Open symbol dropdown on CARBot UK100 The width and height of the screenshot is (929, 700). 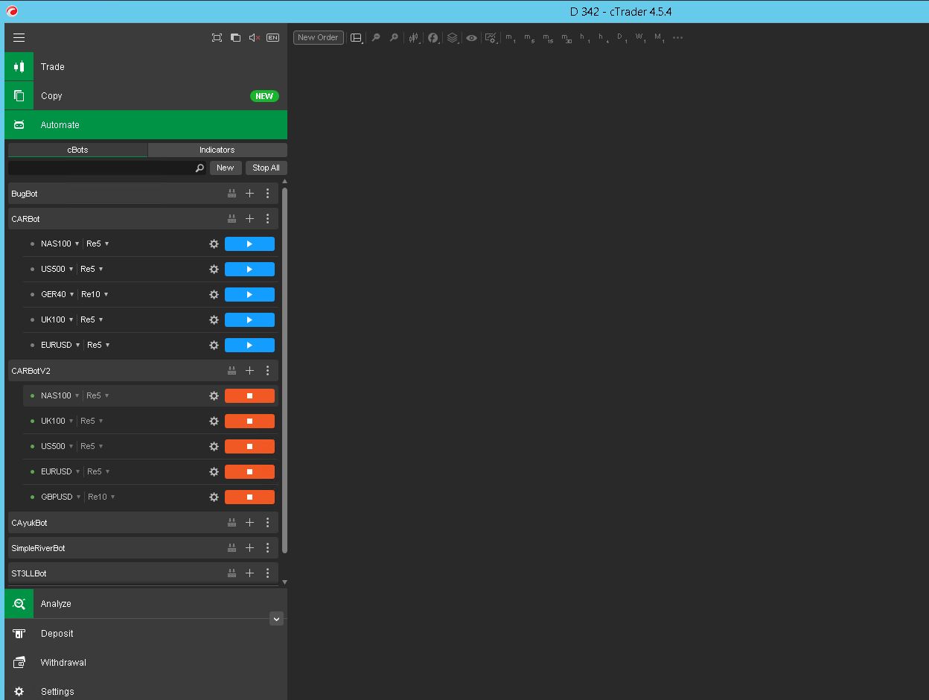click(x=57, y=320)
